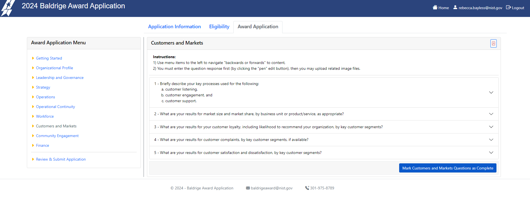
Task: Switch to the Application Information tab
Action: 174,27
